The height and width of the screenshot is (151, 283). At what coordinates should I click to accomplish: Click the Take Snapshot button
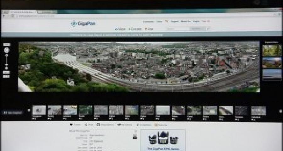12,112
